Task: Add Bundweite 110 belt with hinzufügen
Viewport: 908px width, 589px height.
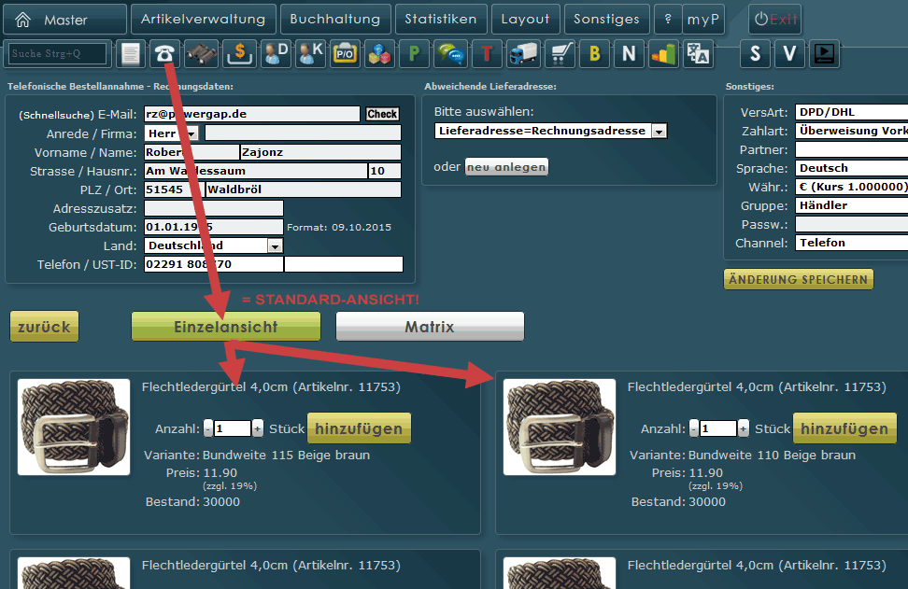Action: (x=844, y=428)
